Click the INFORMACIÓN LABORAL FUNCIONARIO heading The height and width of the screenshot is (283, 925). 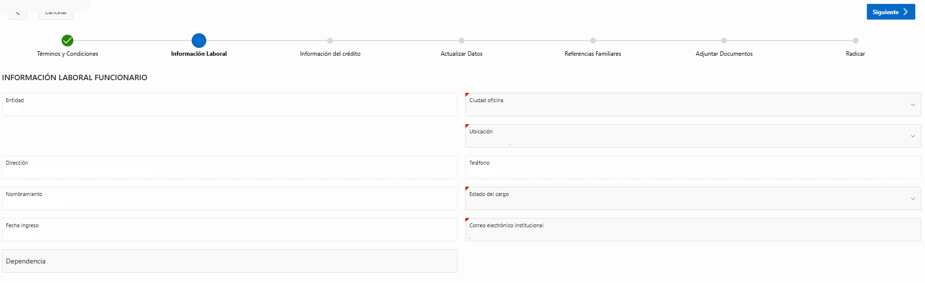[75, 77]
